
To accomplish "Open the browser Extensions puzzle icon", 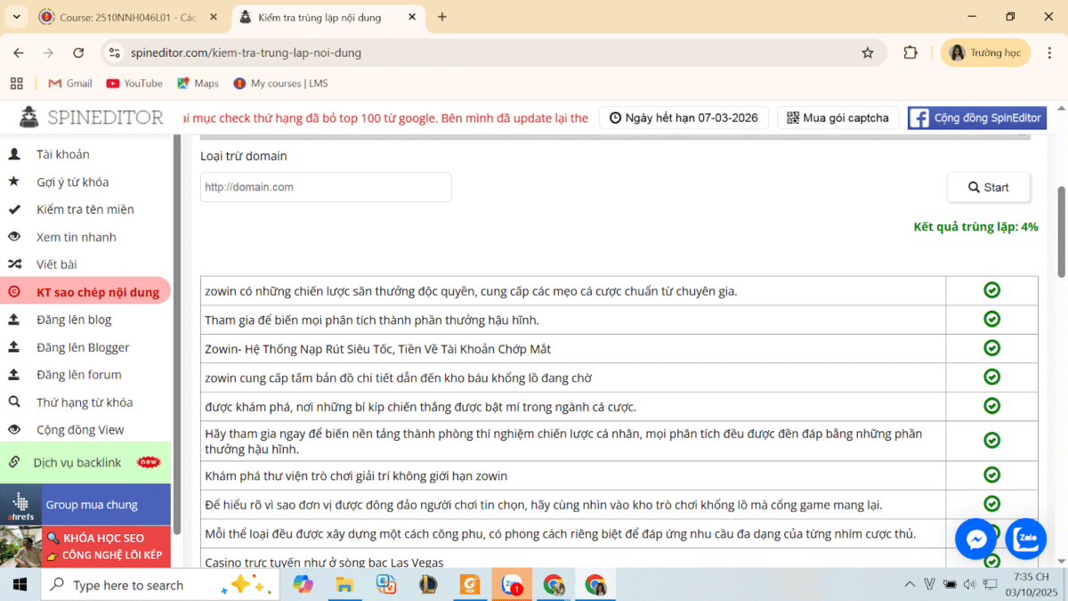I will [910, 53].
